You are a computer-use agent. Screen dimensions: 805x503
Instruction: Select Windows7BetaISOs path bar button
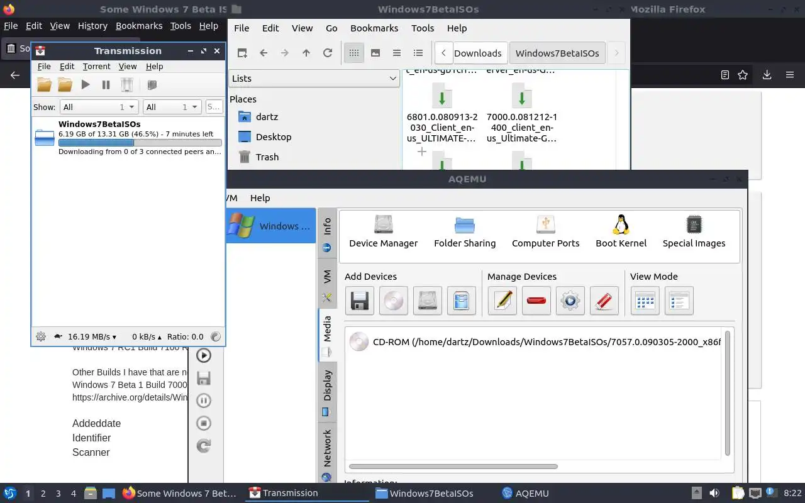[x=557, y=53]
